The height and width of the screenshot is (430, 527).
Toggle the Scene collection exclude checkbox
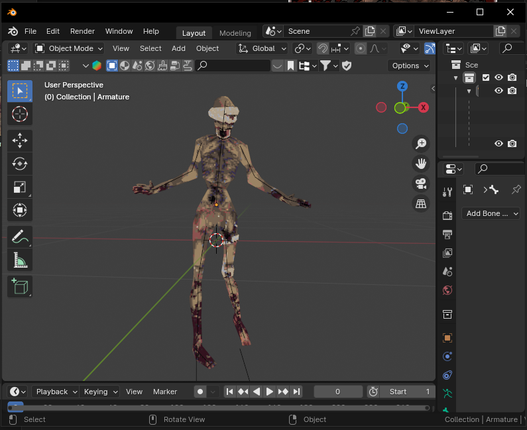[x=485, y=78]
